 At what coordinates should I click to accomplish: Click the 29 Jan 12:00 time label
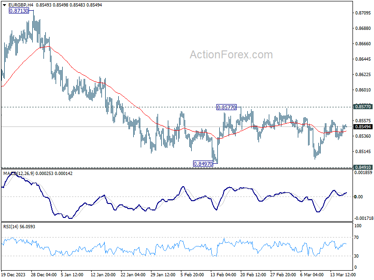tap(163, 275)
